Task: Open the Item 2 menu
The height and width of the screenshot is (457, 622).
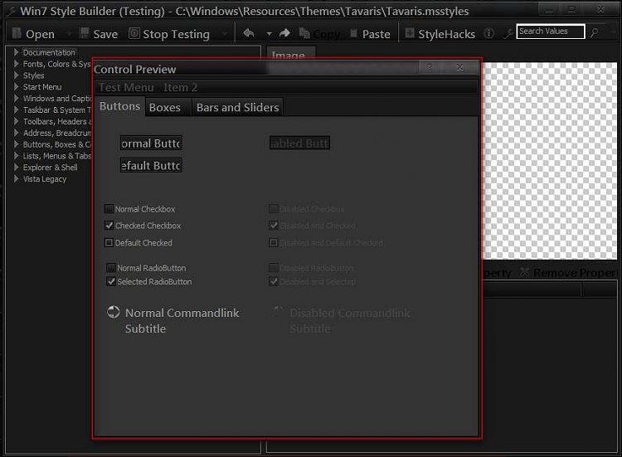Action: (180, 87)
